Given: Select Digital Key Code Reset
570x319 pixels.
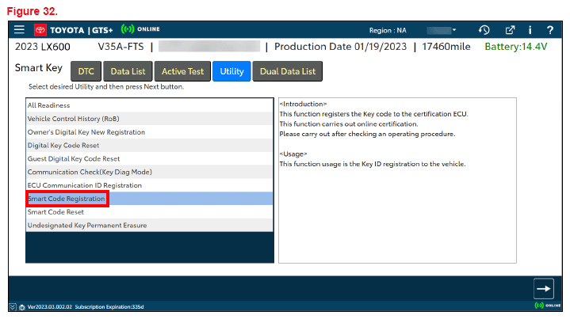Looking at the screenshot, I should (149, 145).
